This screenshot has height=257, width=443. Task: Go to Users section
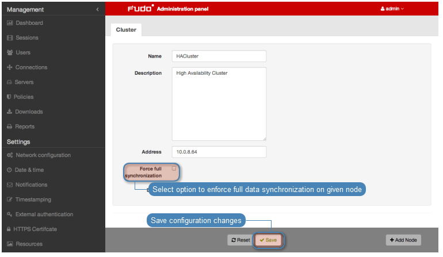click(x=23, y=52)
